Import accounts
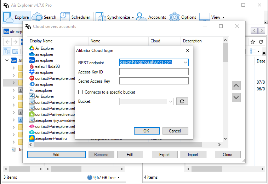 [193, 154]
